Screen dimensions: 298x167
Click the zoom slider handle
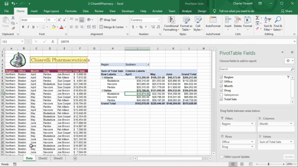269,164
